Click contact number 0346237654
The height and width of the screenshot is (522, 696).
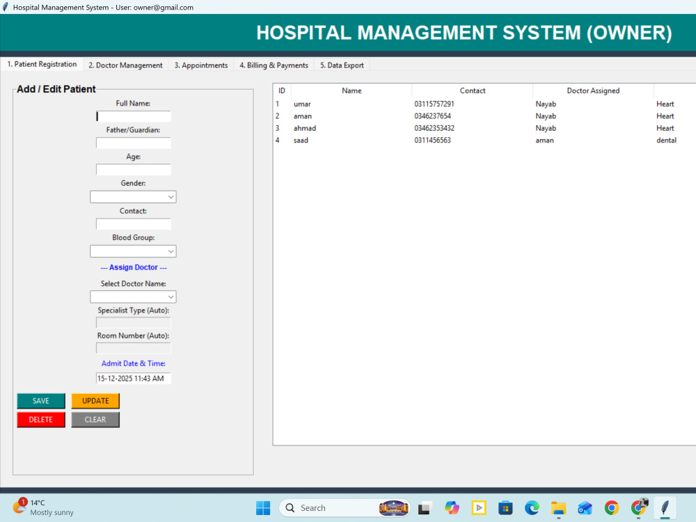click(432, 116)
